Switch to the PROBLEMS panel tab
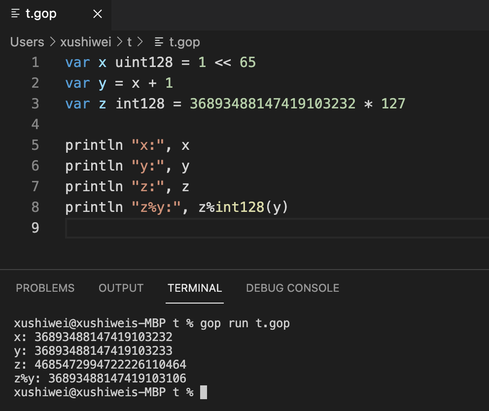Viewport: 489px width, 411px height. coord(45,288)
